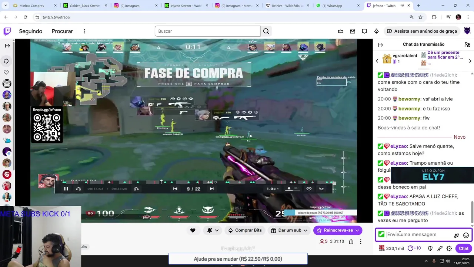
Task: Click Assista sem anúncios de graça
Action: (422, 31)
